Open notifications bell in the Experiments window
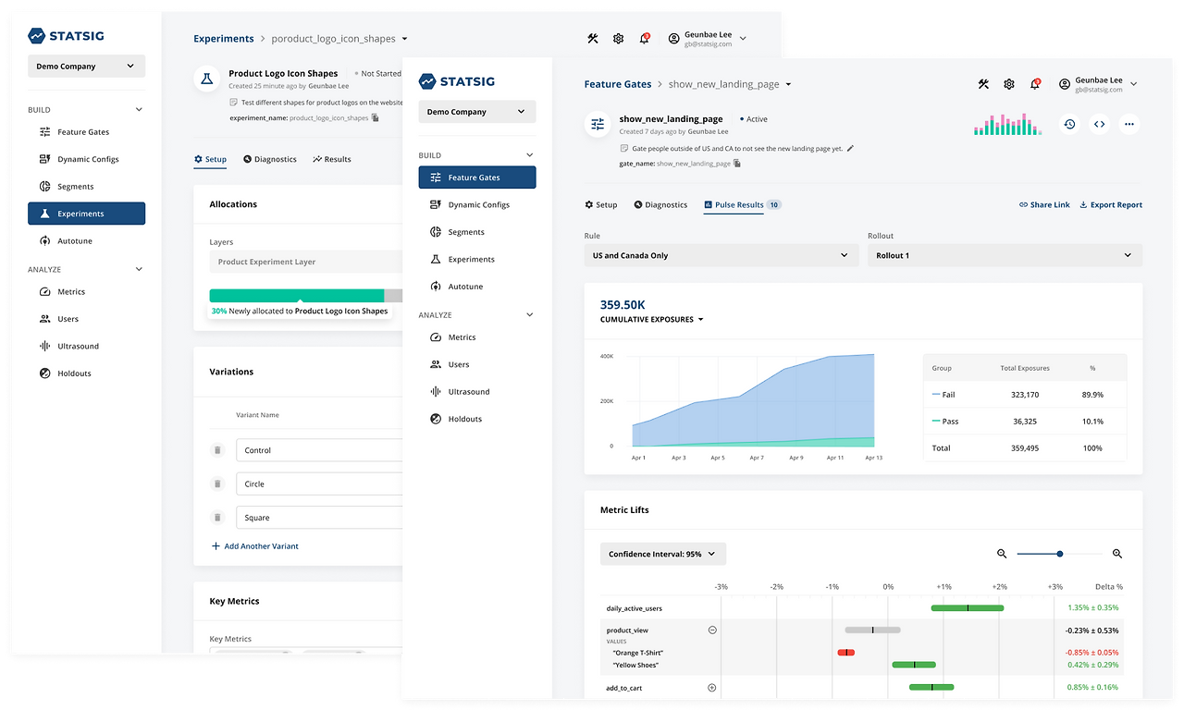Viewport: 1184px width, 710px height. [645, 39]
